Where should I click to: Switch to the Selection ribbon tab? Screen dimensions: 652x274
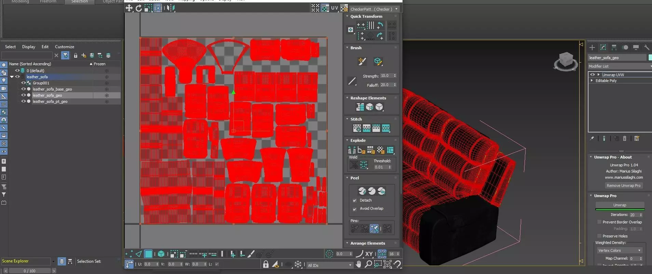[80, 2]
